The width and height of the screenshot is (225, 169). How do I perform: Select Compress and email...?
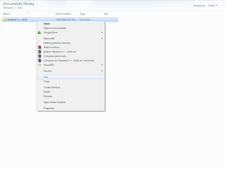click(x=71, y=56)
